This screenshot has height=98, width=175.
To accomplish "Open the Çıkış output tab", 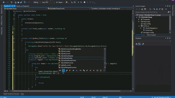I will click(22, 94).
